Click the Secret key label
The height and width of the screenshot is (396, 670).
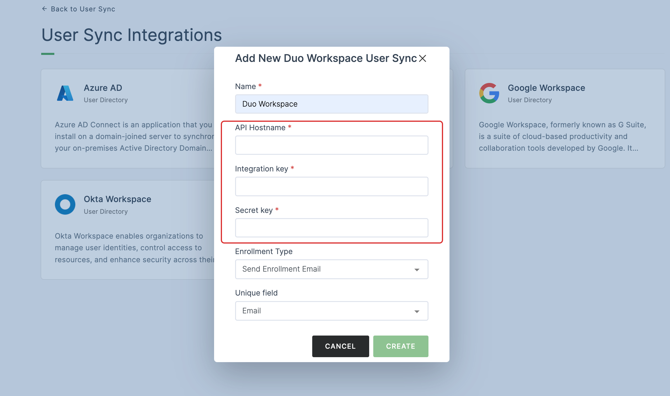pyautogui.click(x=254, y=210)
